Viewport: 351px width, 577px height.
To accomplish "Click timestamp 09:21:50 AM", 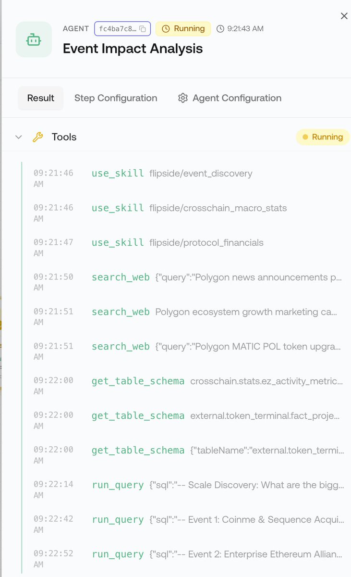I will pos(53,282).
